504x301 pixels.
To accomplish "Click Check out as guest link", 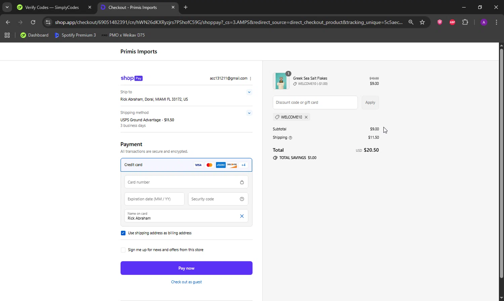I will coord(186,282).
